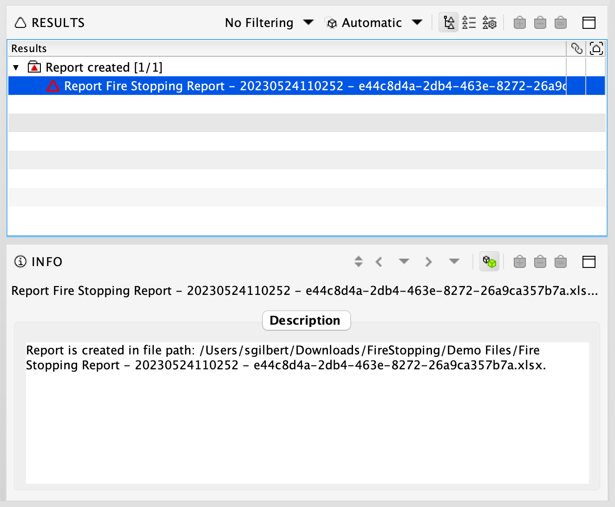Click the red triangle icon on selected report row

(53, 86)
